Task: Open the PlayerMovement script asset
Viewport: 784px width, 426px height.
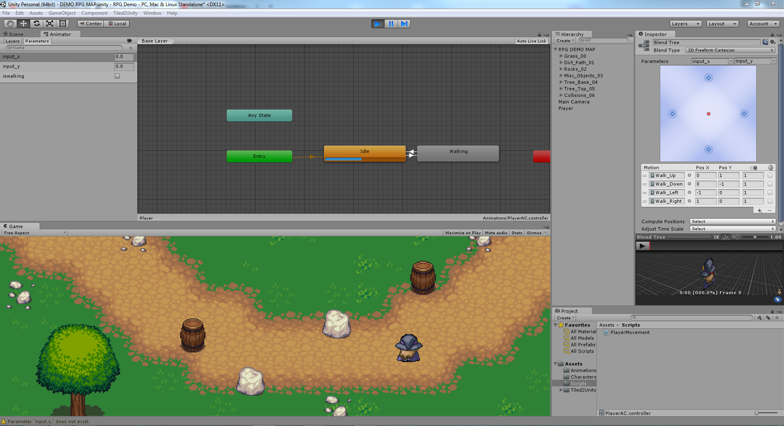Action: [x=627, y=332]
